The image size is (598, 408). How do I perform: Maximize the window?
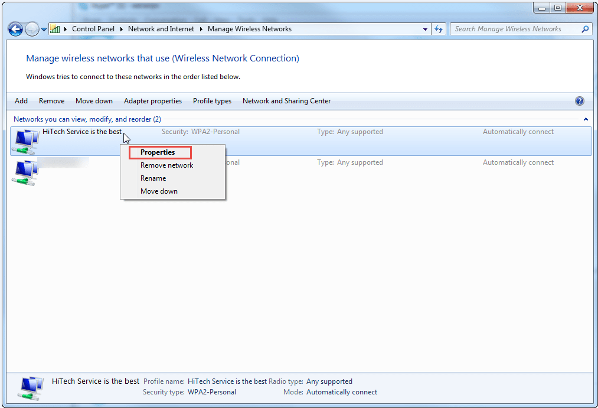558,8
